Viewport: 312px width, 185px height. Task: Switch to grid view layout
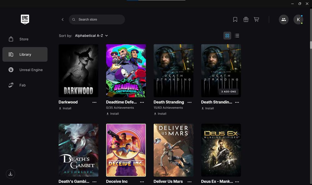227,36
